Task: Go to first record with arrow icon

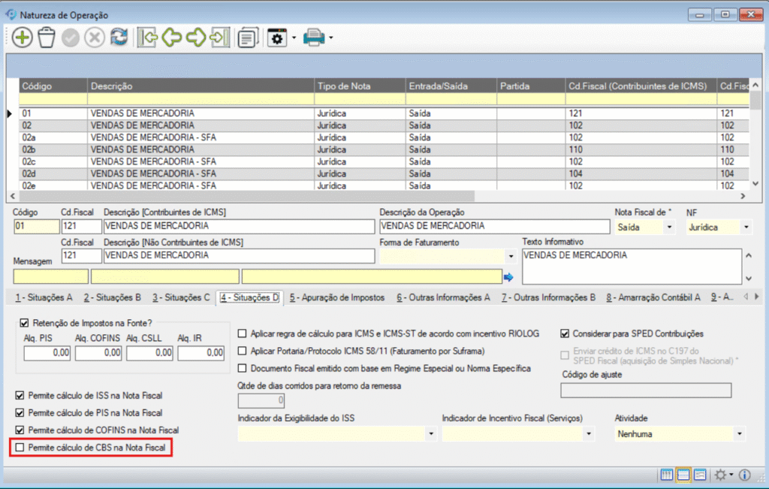Action: (147, 38)
